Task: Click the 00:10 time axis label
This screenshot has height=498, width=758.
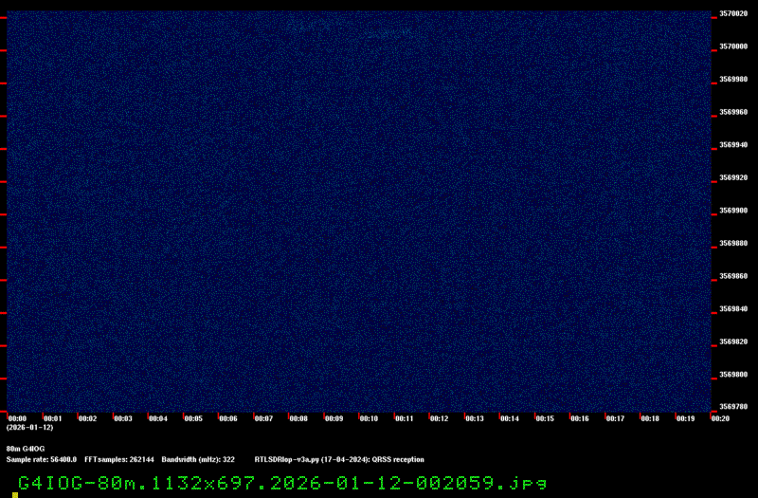Action: tap(369, 418)
